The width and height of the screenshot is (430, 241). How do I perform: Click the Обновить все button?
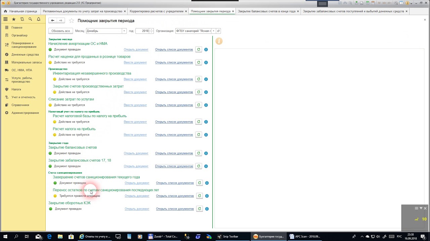(61, 31)
